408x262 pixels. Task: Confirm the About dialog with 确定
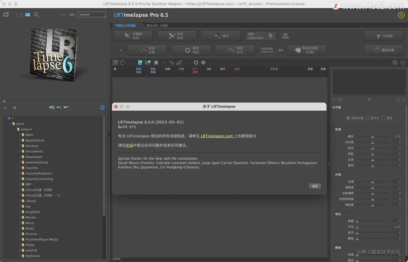[x=315, y=186]
